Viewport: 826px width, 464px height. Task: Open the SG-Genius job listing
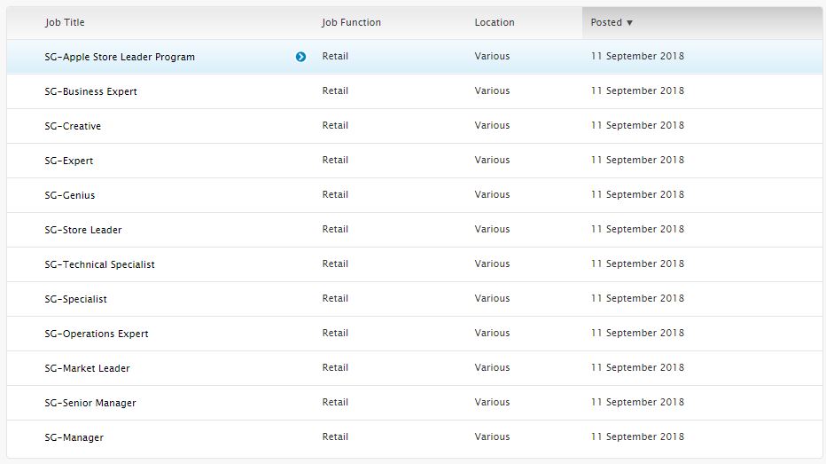click(x=69, y=195)
